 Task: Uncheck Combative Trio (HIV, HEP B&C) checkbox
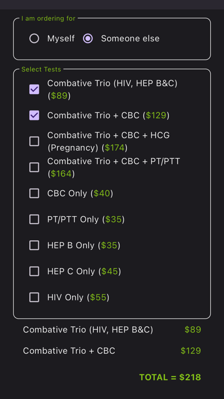[34, 89]
